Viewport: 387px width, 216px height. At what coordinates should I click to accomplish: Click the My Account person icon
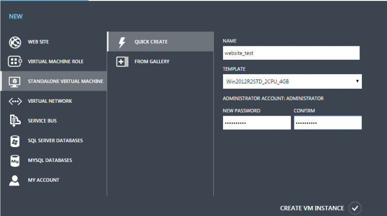tap(15, 180)
